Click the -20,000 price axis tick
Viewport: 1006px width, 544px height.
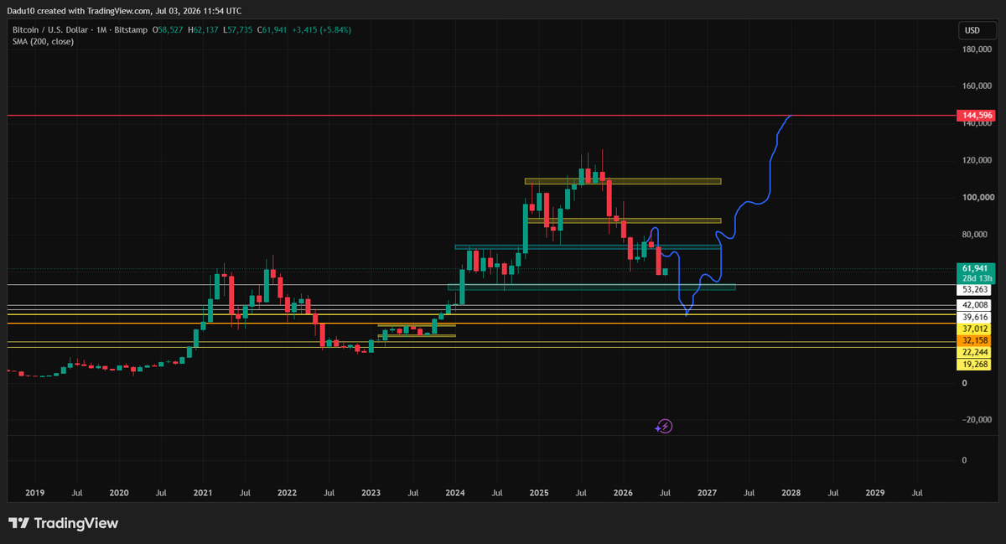[977, 420]
